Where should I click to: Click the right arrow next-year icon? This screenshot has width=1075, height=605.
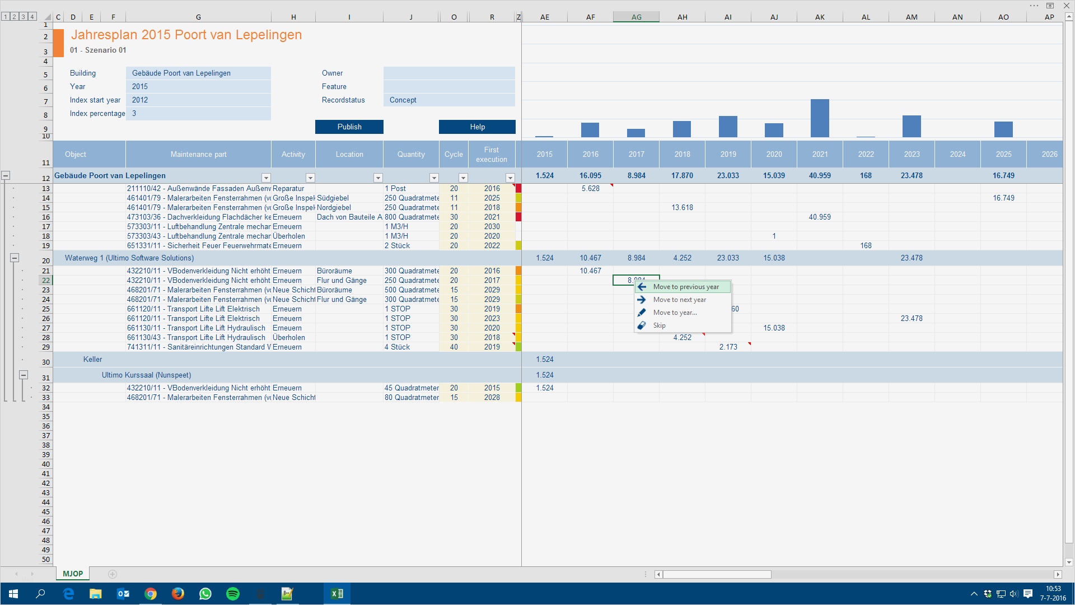(x=642, y=300)
